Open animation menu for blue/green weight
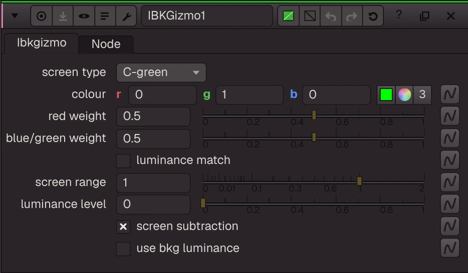This screenshot has height=273, width=468. 450,138
